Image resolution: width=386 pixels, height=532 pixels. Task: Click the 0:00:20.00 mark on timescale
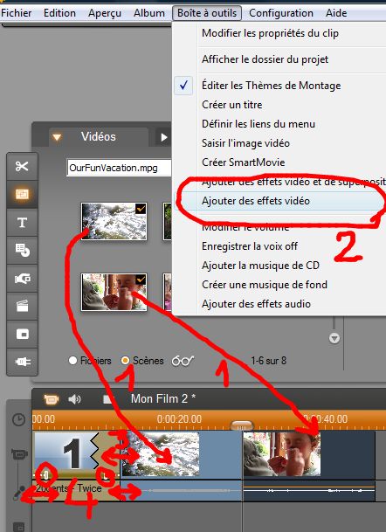pos(179,419)
